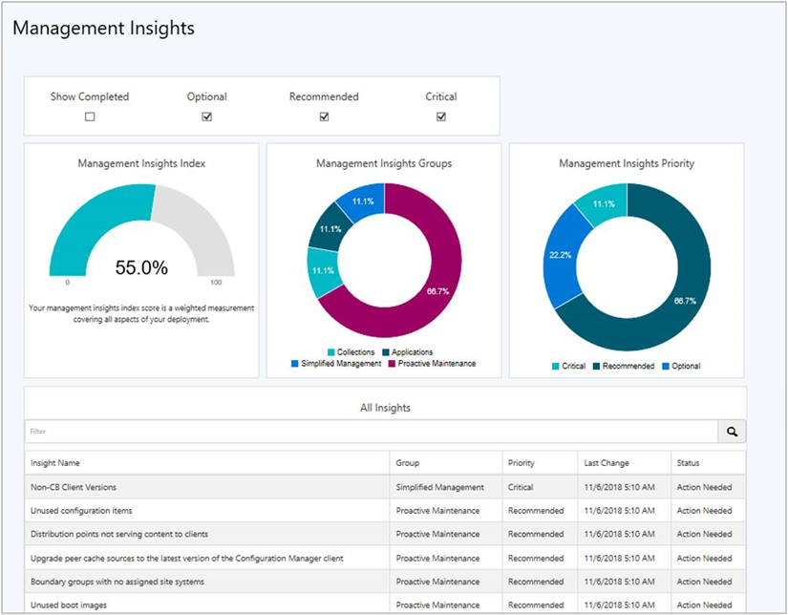The height and width of the screenshot is (615, 788).
Task: Select the Unused configuration items row
Action: coord(385,511)
